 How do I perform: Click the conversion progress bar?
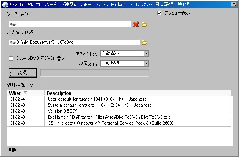(94, 73)
